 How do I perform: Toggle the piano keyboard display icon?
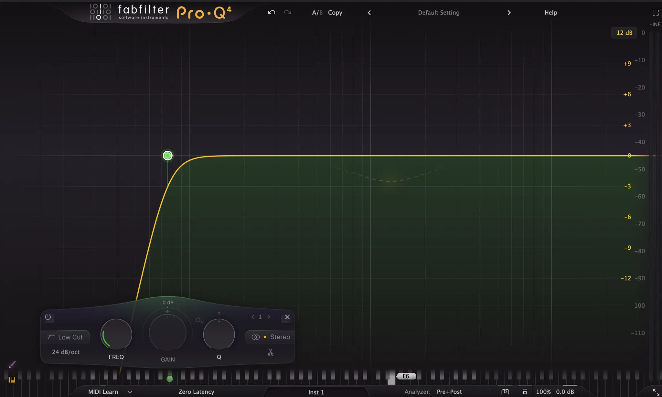pos(12,380)
